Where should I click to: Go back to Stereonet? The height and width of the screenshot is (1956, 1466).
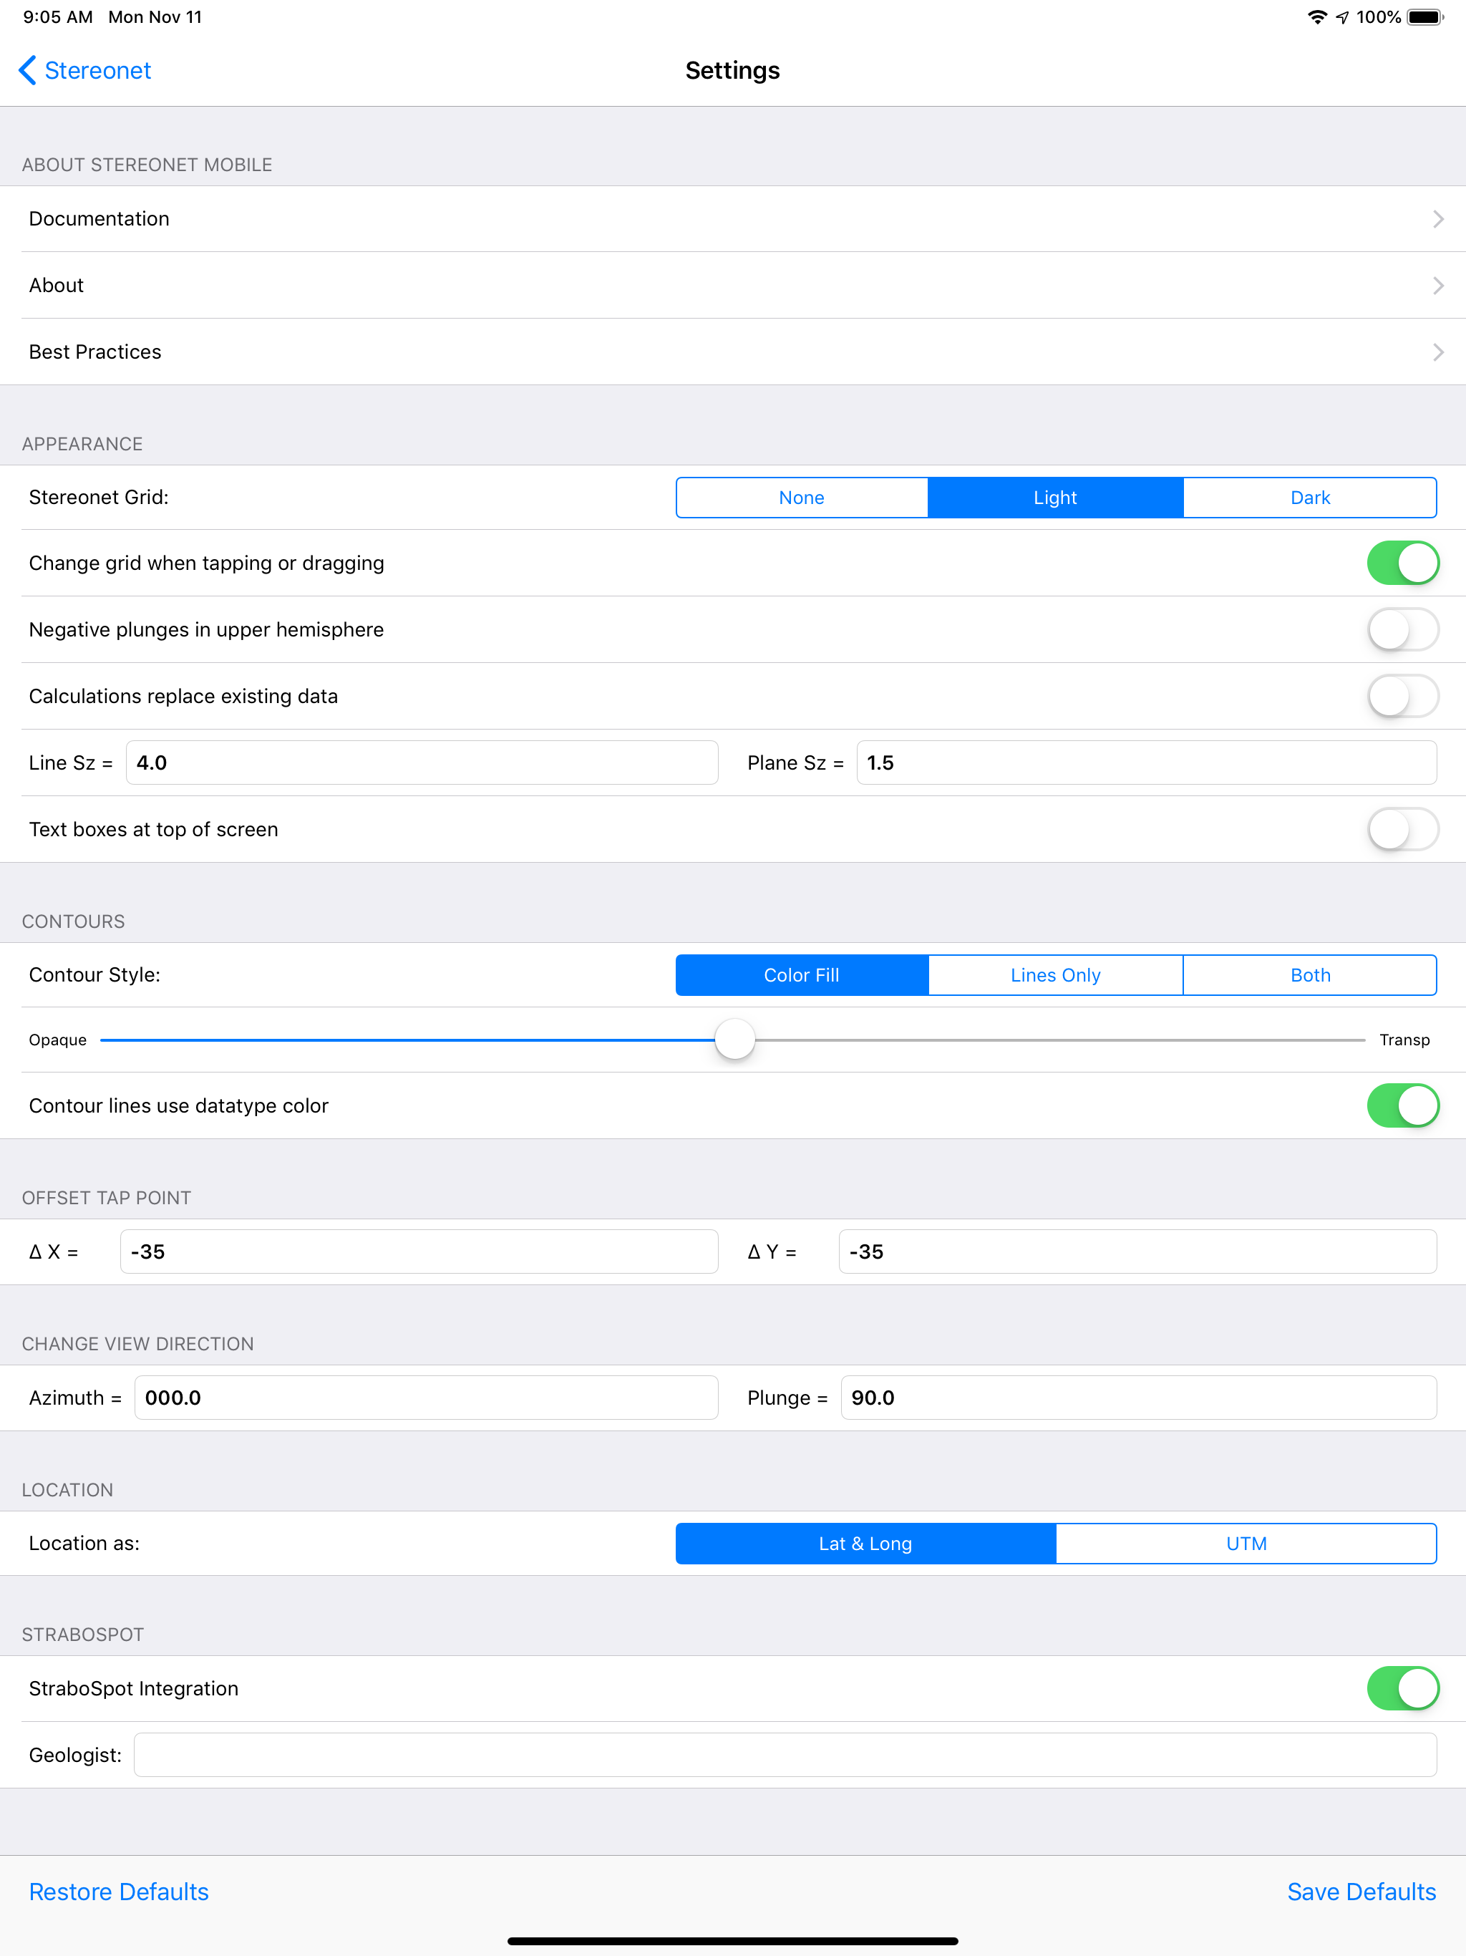click(85, 70)
